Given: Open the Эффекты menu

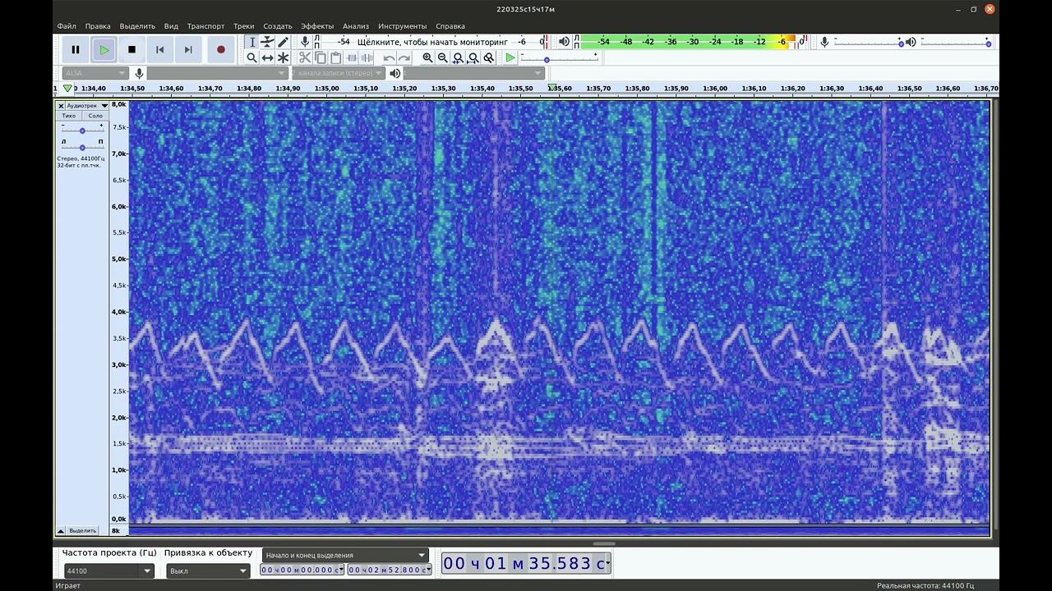Looking at the screenshot, I should [317, 26].
